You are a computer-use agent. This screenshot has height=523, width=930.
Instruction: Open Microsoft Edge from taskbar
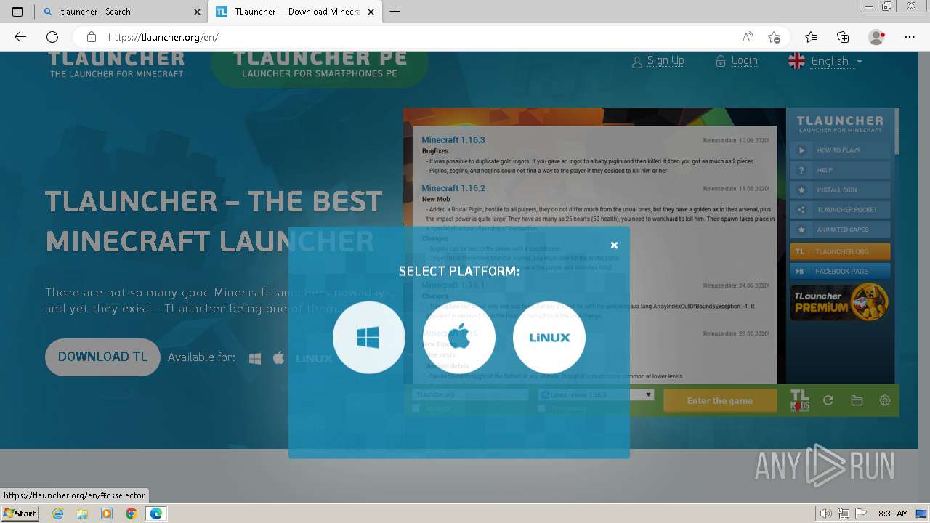pos(155,514)
